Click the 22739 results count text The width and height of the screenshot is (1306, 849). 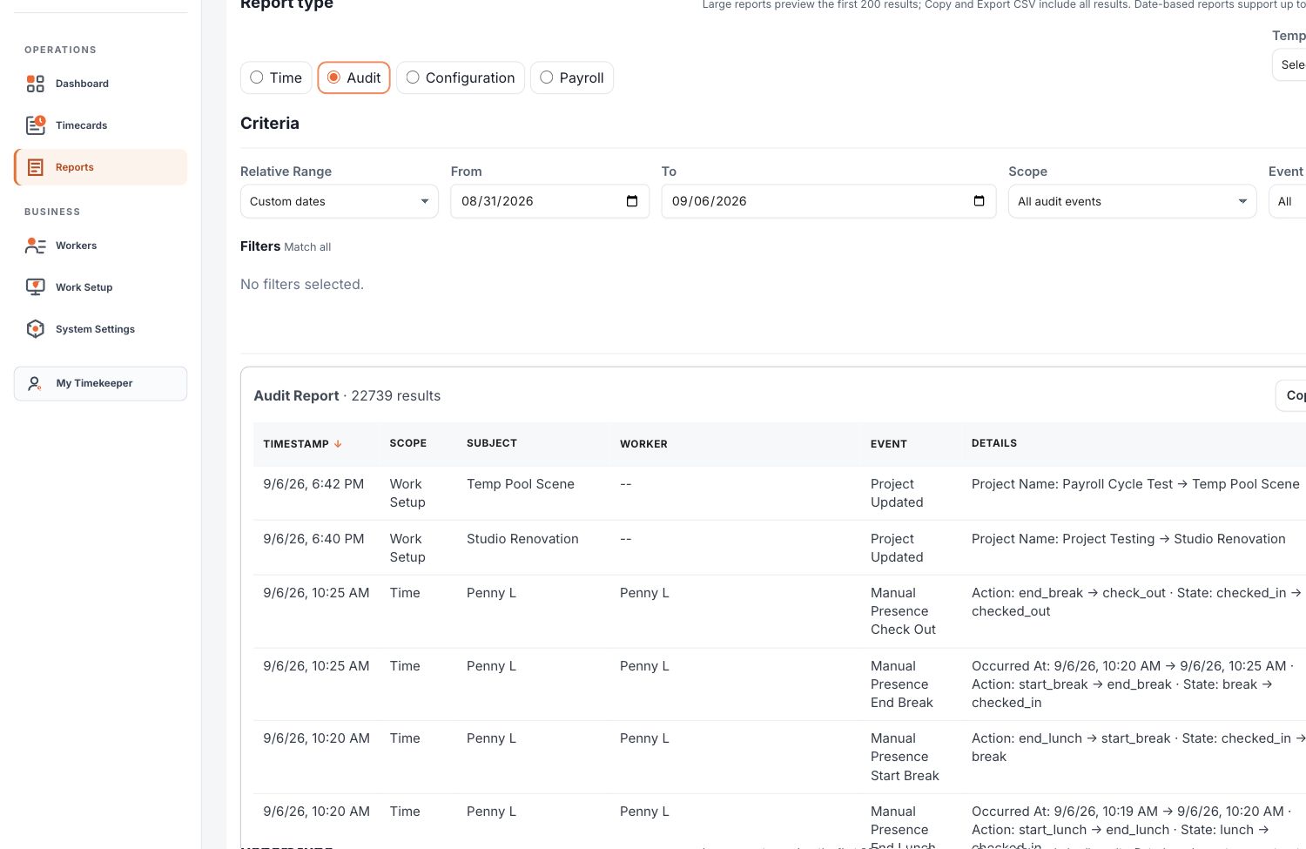tap(396, 395)
